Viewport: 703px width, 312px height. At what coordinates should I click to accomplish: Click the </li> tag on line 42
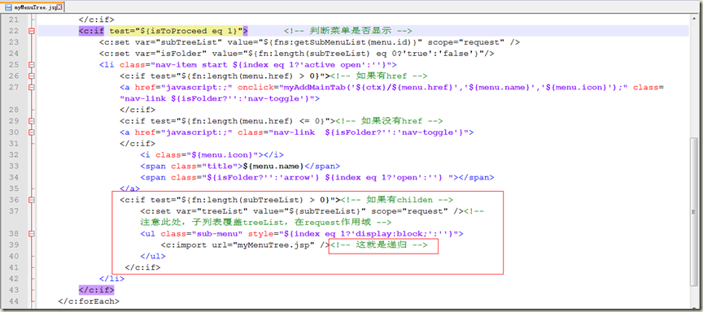coord(111,279)
